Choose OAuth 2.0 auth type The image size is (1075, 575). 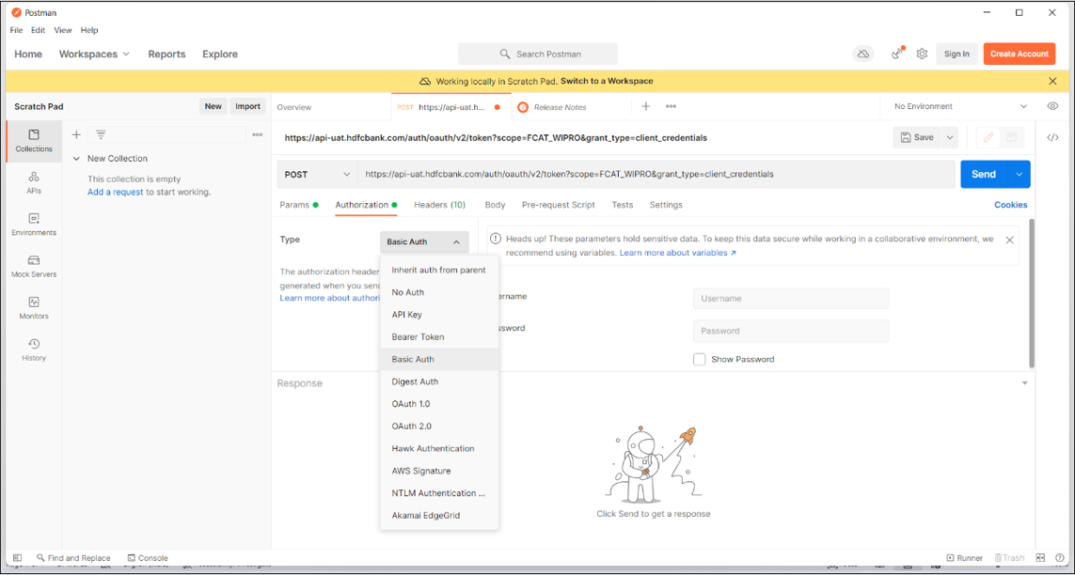point(411,427)
